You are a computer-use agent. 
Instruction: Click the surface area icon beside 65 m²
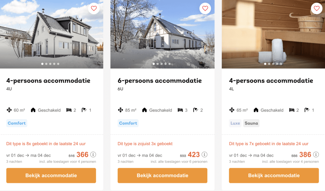232,110
